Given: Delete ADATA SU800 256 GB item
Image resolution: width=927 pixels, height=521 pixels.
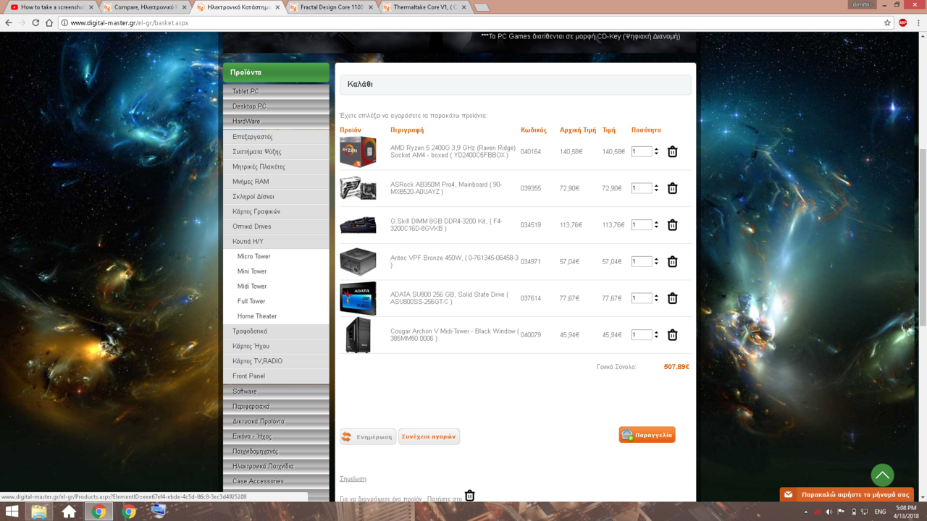Looking at the screenshot, I should pyautogui.click(x=672, y=298).
